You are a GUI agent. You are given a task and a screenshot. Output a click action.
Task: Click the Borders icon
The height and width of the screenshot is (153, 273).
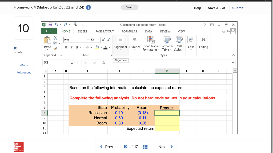pos(87,47)
